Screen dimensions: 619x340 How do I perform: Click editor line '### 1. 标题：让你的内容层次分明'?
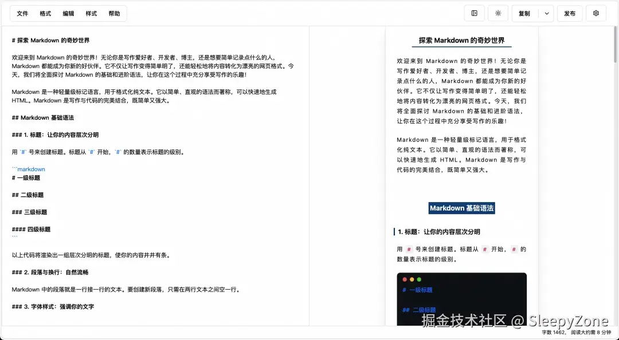[x=55, y=135]
